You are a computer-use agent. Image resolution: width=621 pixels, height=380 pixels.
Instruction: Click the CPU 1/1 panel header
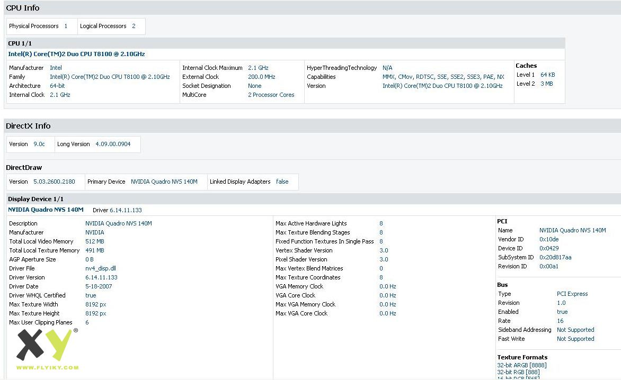20,43
